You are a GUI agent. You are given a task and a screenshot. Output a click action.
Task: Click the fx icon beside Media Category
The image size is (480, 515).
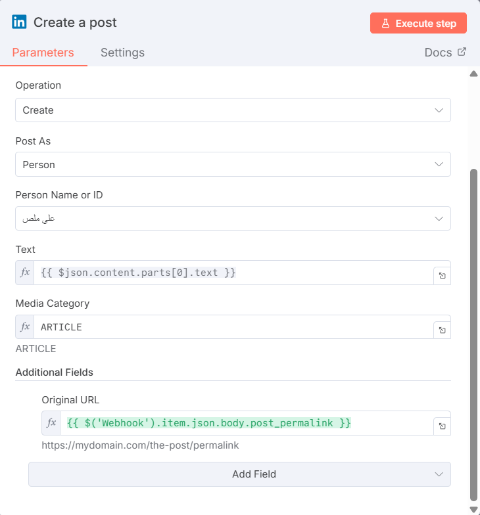(25, 327)
